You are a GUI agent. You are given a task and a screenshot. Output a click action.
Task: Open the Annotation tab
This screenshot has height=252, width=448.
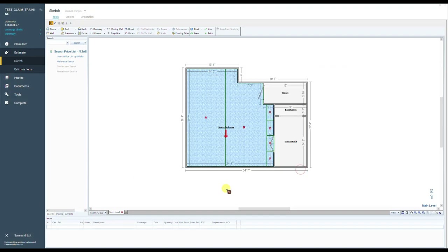coord(87,17)
